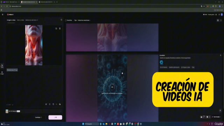Image resolution: width=224 pixels, height=126 pixels.
Task: Click the camera movement icon in prompt toolbar
Action: click(x=53, y=104)
